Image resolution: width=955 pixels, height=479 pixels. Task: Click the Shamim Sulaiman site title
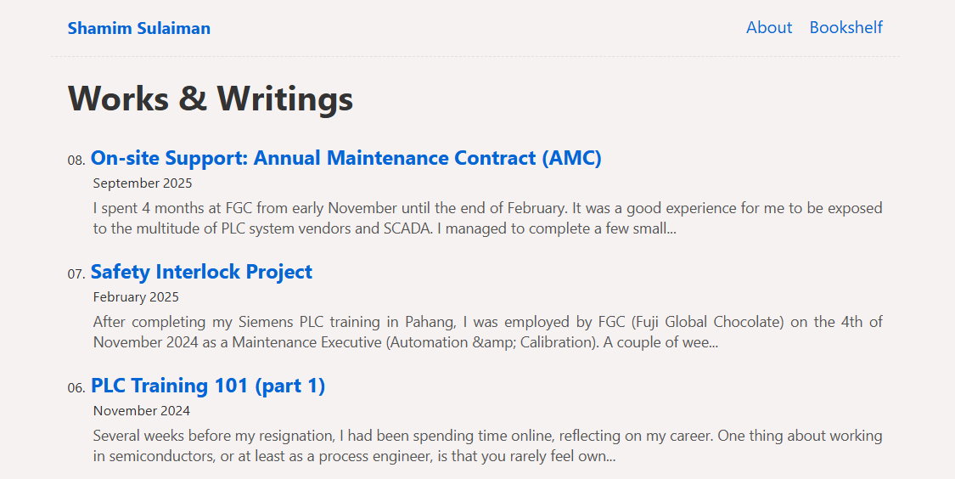[x=139, y=28]
